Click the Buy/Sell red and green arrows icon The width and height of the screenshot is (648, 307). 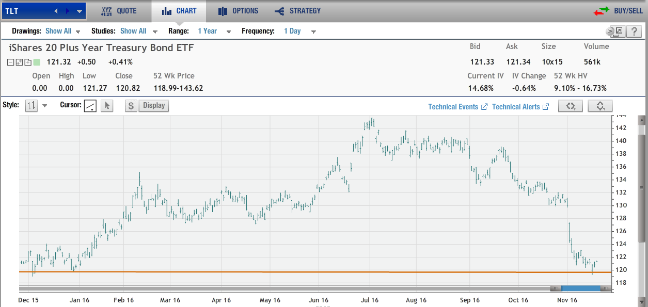(601, 11)
